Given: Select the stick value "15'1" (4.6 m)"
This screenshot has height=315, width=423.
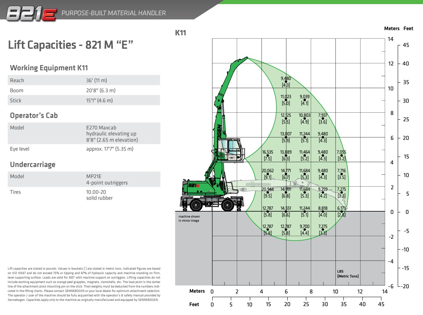Looking at the screenshot, I should pos(100,100).
